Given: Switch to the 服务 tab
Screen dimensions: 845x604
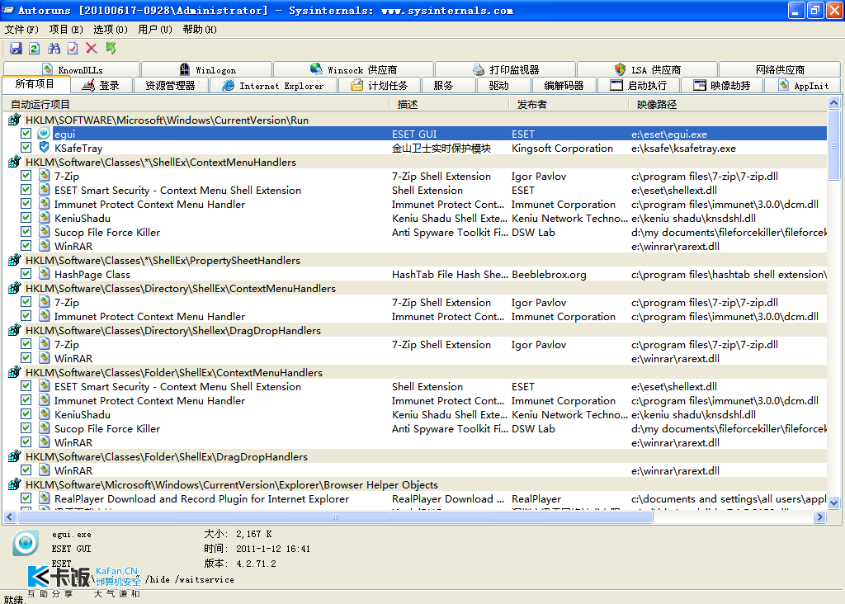Looking at the screenshot, I should click(448, 85).
